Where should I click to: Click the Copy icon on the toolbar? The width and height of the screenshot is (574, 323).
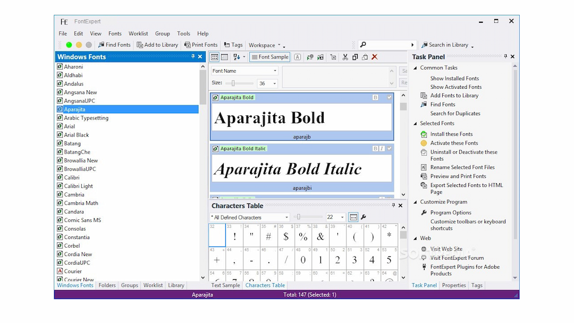coord(355,57)
